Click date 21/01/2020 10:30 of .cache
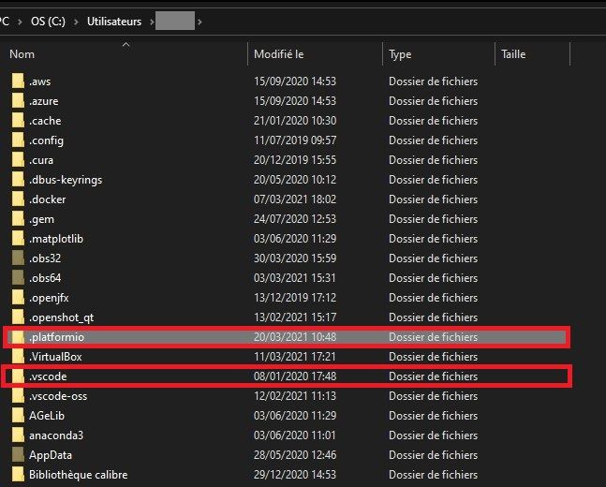This screenshot has width=606, height=487. pyautogui.click(x=295, y=121)
